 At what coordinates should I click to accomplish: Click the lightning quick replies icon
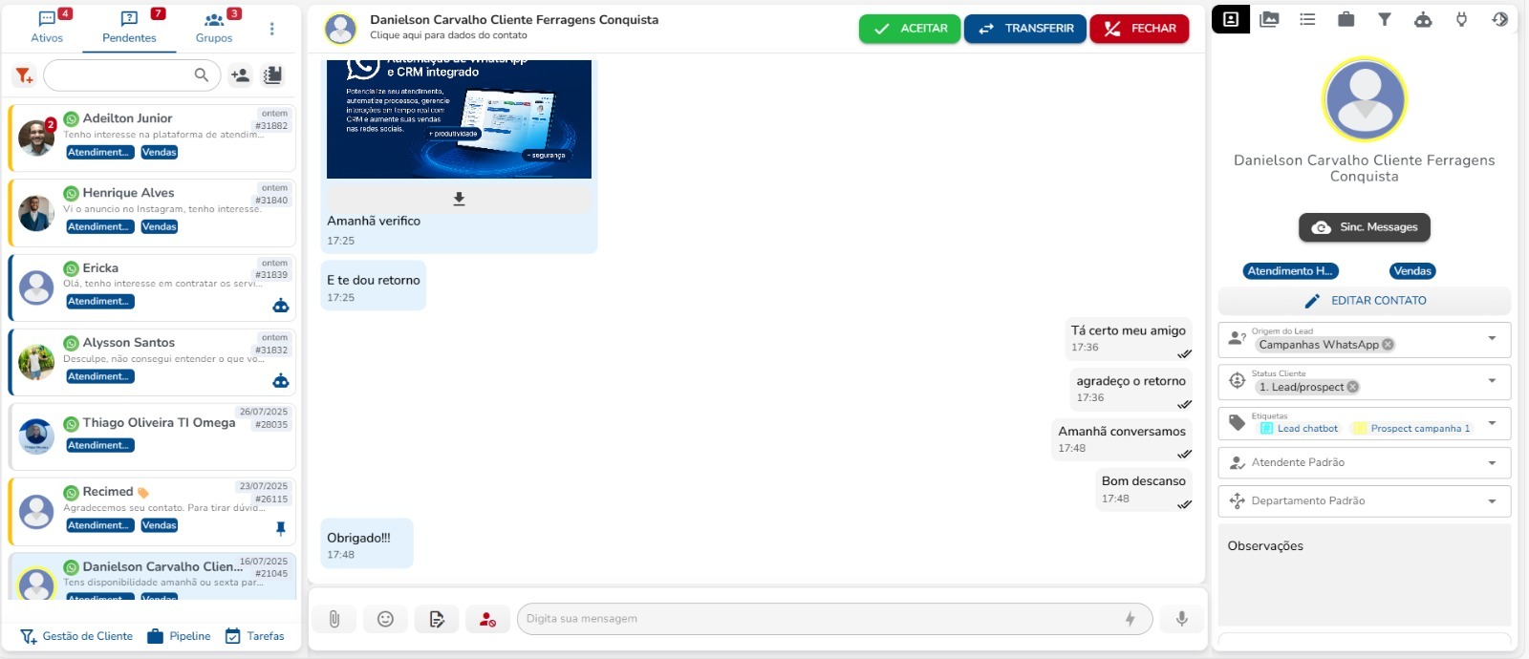(1130, 619)
